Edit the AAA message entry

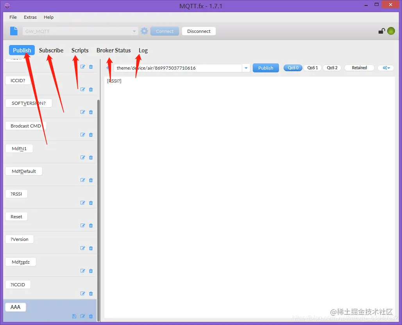[82, 316]
